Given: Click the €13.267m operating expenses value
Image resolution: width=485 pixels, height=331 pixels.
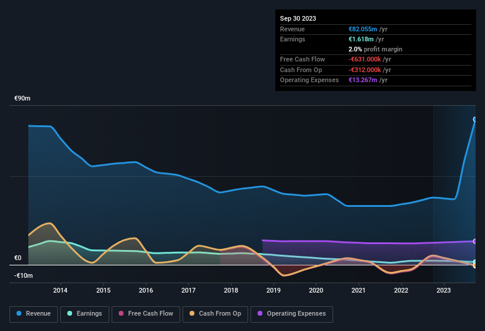Looking at the screenshot, I should (x=363, y=80).
